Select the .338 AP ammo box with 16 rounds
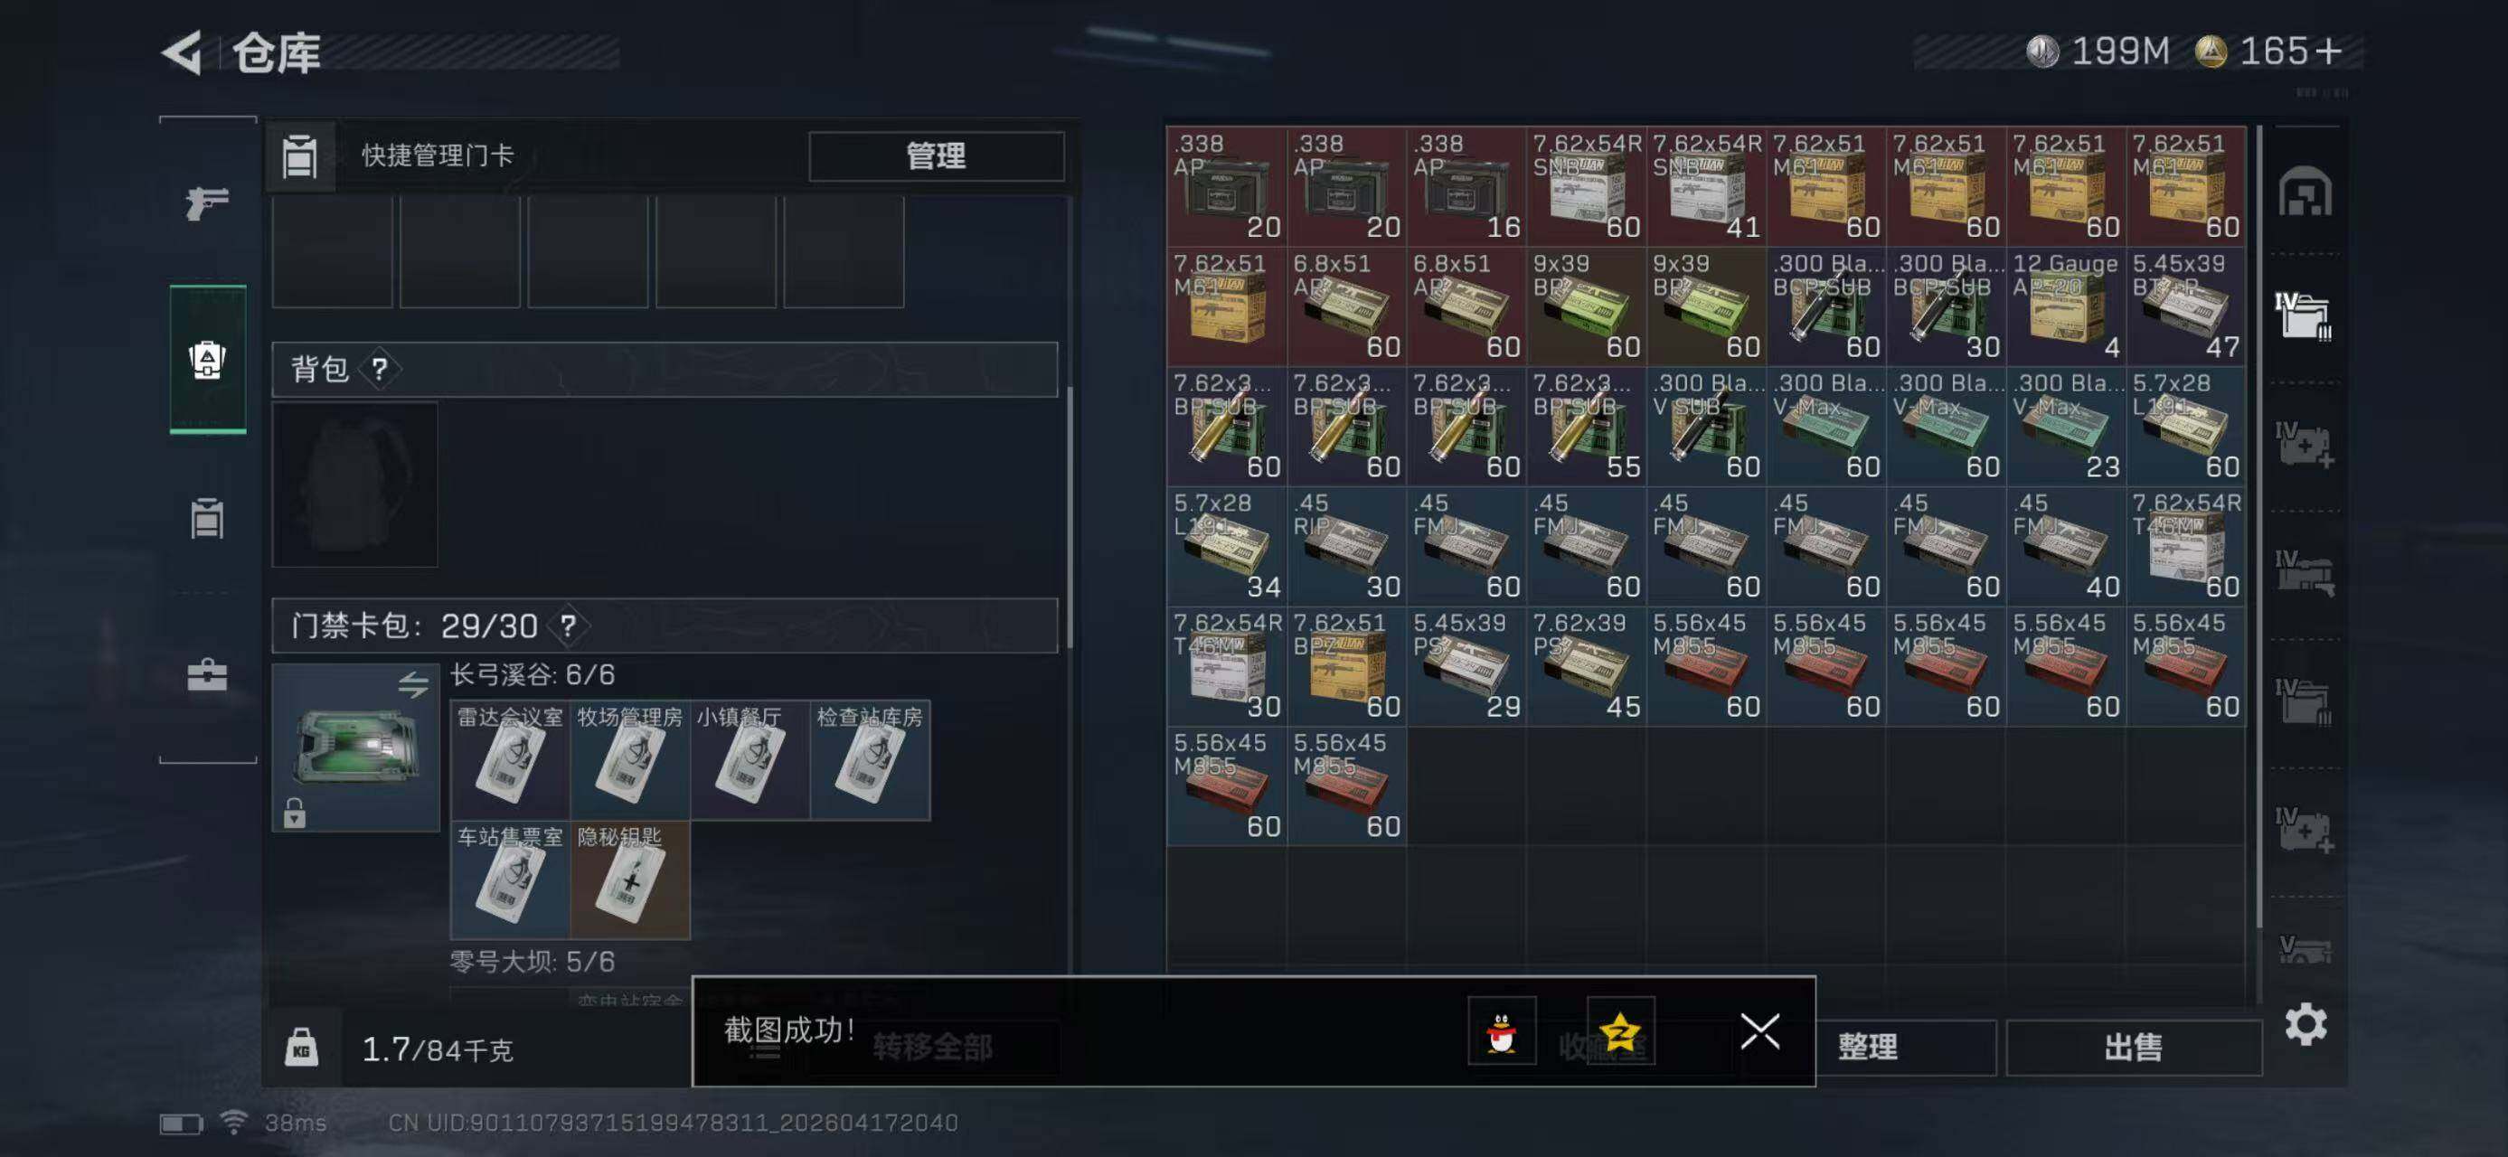2508x1157 pixels. click(1466, 186)
